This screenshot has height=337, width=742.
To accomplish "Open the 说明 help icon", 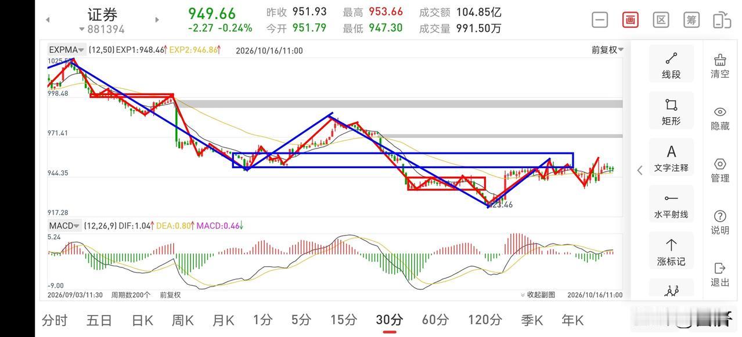I will 720,222.
